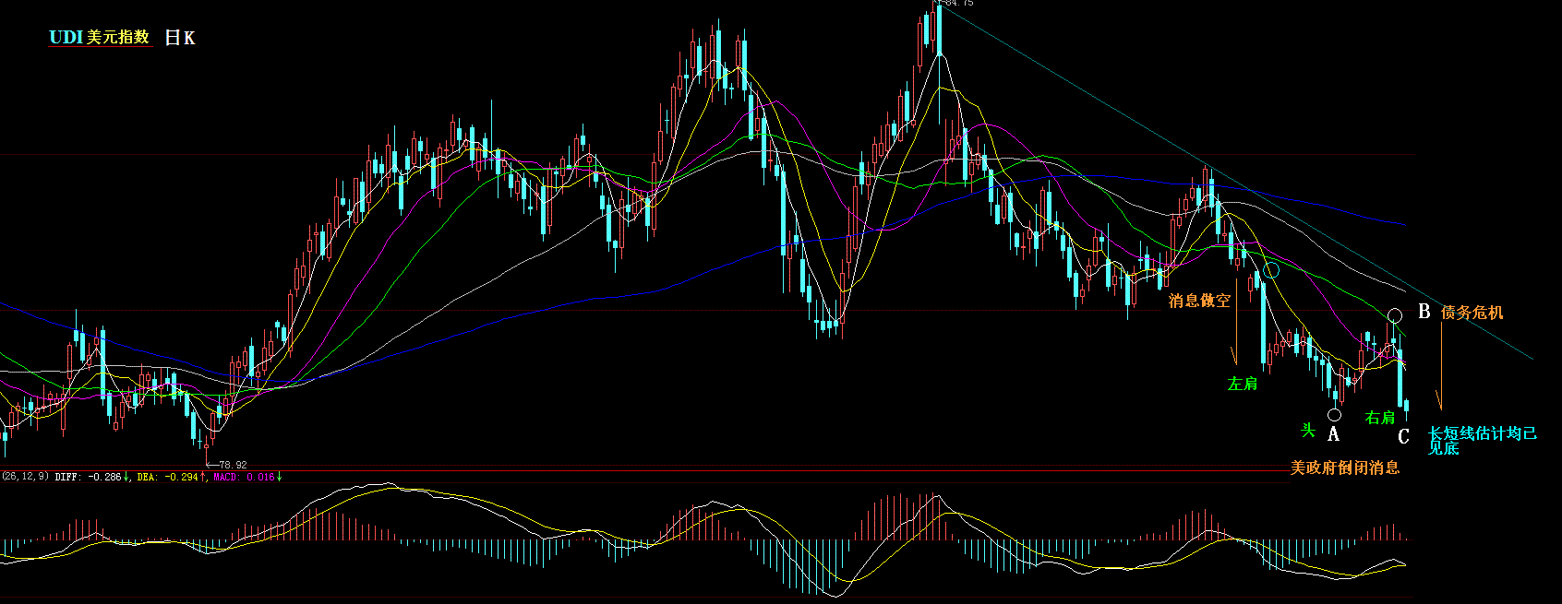Click the "UDI 美元指数" chart title
Screen dimensions: 1562x604
click(99, 37)
